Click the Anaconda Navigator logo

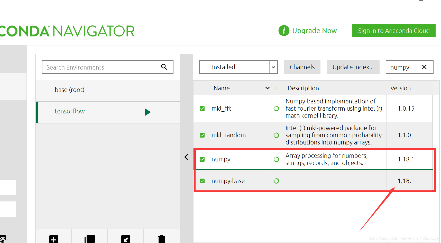point(67,31)
